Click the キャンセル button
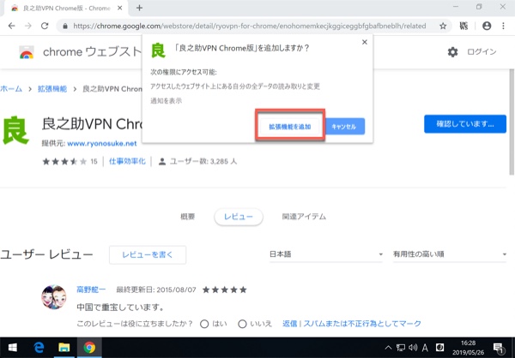 344,127
